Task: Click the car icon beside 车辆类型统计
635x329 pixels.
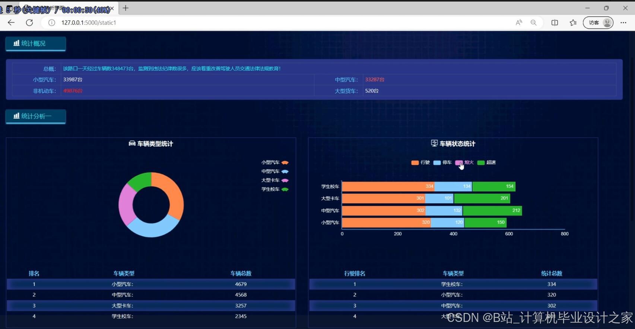Action: click(132, 144)
